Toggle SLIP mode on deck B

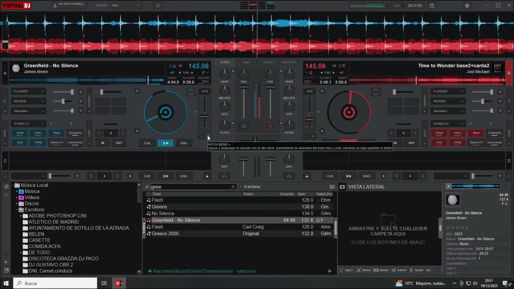(376, 94)
